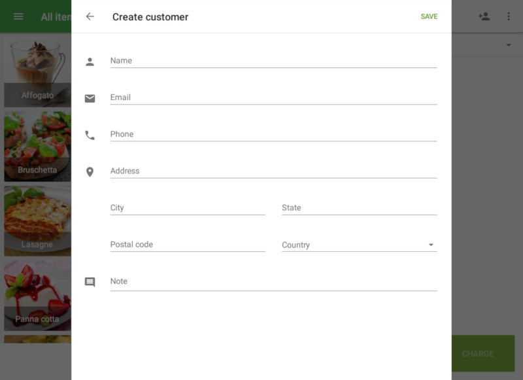The height and width of the screenshot is (380, 523).
Task: Click the note icon beside Note field
Action: click(90, 281)
